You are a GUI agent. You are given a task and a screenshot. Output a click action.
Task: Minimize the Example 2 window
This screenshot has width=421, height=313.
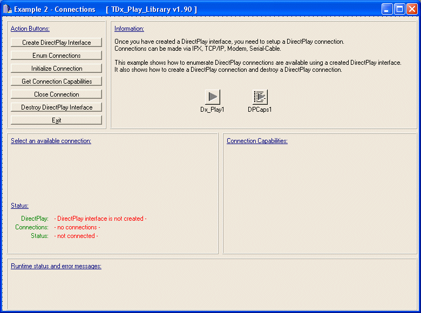coord(387,9)
